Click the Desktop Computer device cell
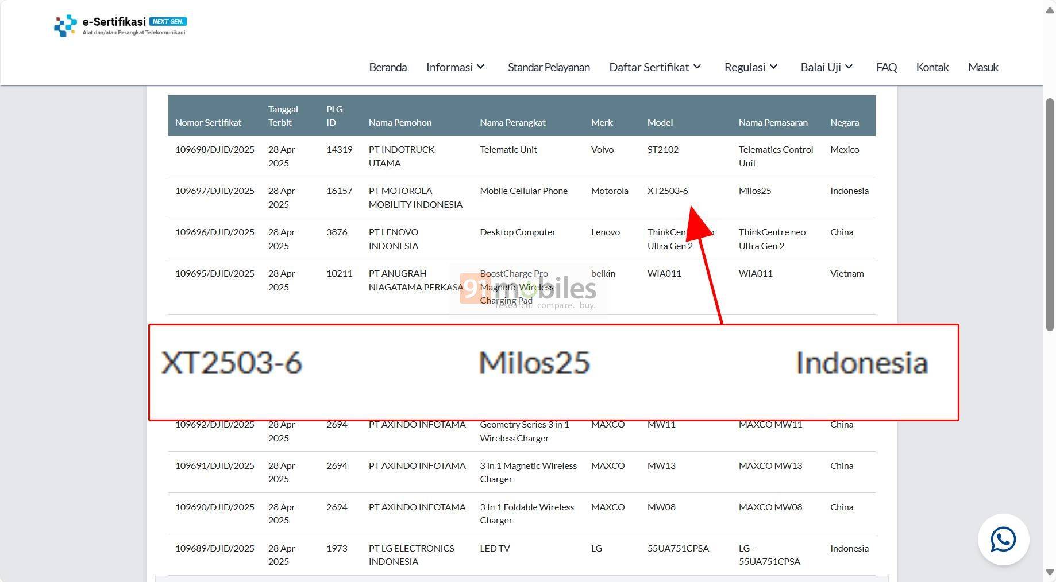Image resolution: width=1056 pixels, height=582 pixels. click(x=518, y=232)
